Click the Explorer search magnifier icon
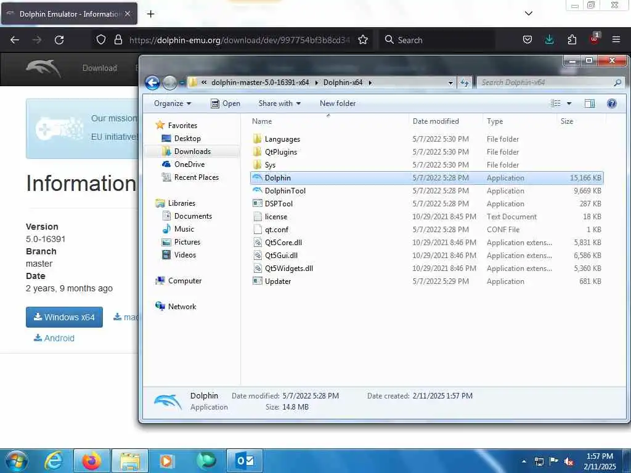631x473 pixels. coord(617,83)
